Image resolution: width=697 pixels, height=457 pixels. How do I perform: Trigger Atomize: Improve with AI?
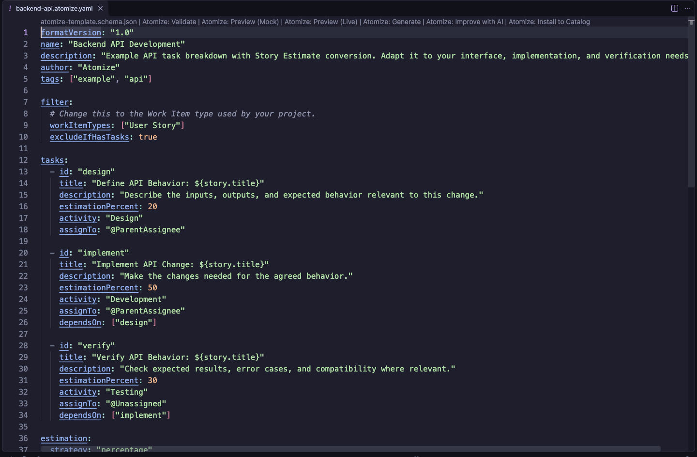pyautogui.click(x=465, y=22)
